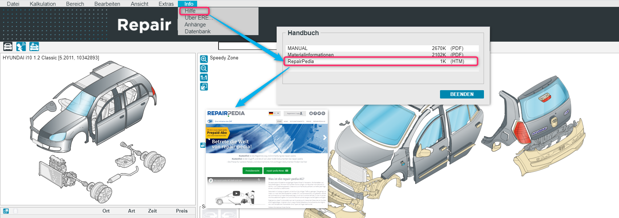This screenshot has height=218, width=619.
Task: Open the Kalkulation menu
Action: 43,4
